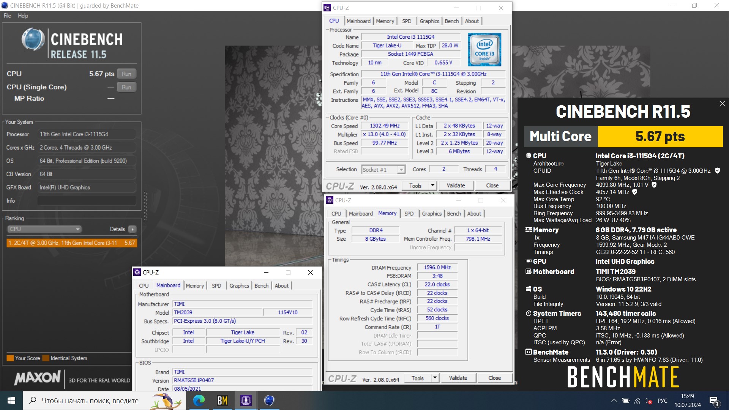
Task: Click the Memory icon in BenchMate panel
Action: 528,230
